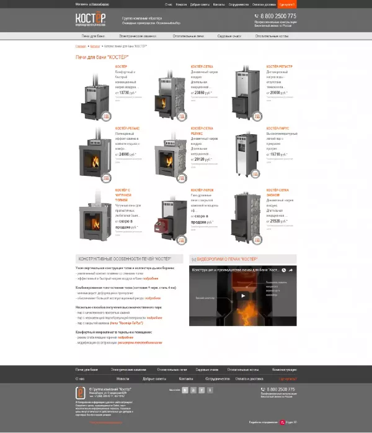Click the round badge on КОСТЁР-РЕГИСТР stove image
372x433 pixels.
[257, 116]
